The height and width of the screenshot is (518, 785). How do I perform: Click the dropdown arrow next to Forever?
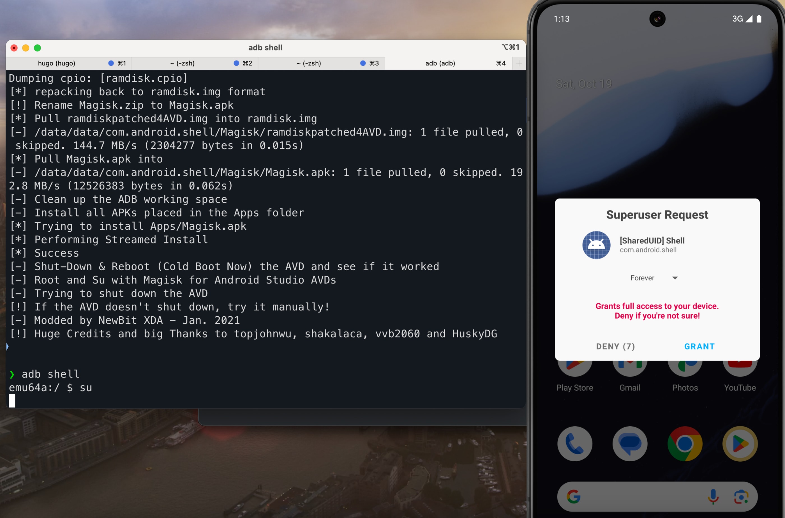[x=675, y=278]
